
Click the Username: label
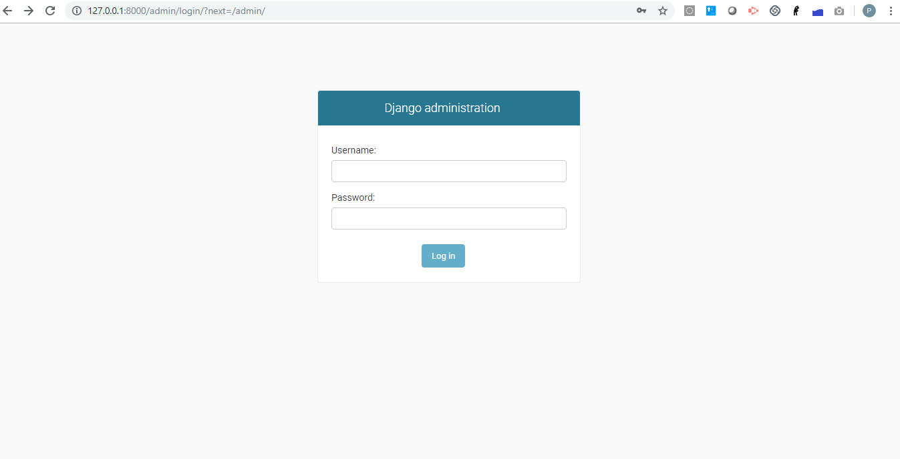tap(354, 151)
